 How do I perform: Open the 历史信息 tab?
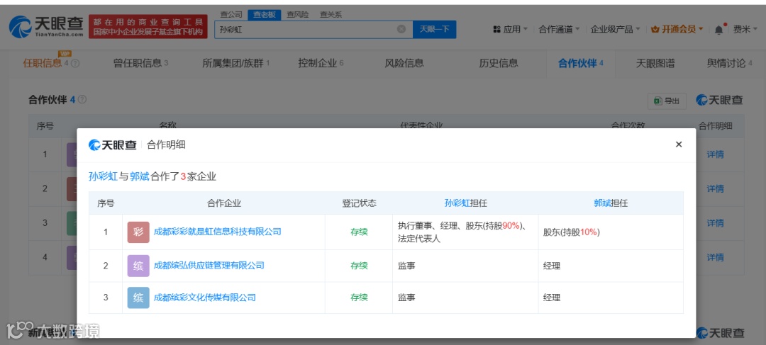[x=499, y=63]
